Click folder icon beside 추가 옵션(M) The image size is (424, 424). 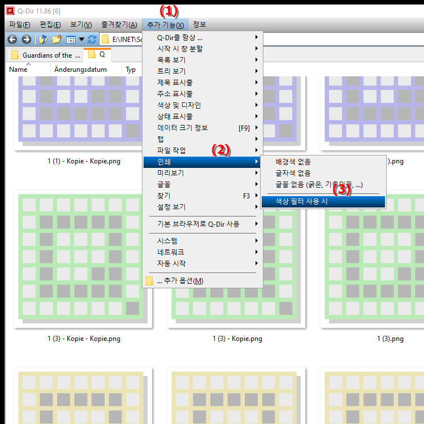pos(149,281)
